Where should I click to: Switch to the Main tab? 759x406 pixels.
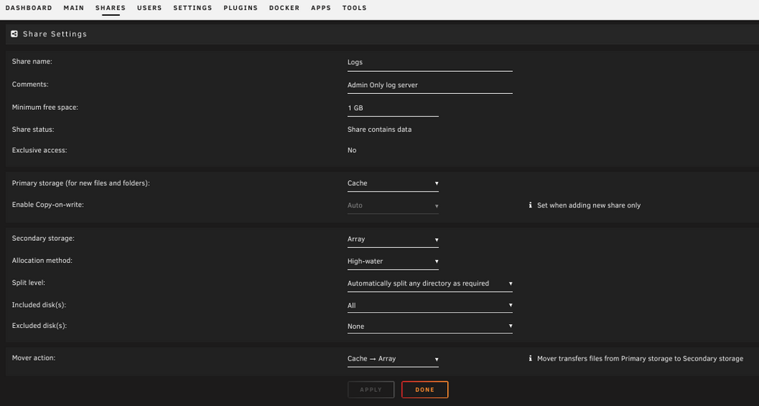(x=74, y=8)
